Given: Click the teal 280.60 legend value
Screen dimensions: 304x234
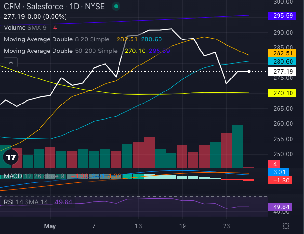Looking at the screenshot, I should [151, 39].
